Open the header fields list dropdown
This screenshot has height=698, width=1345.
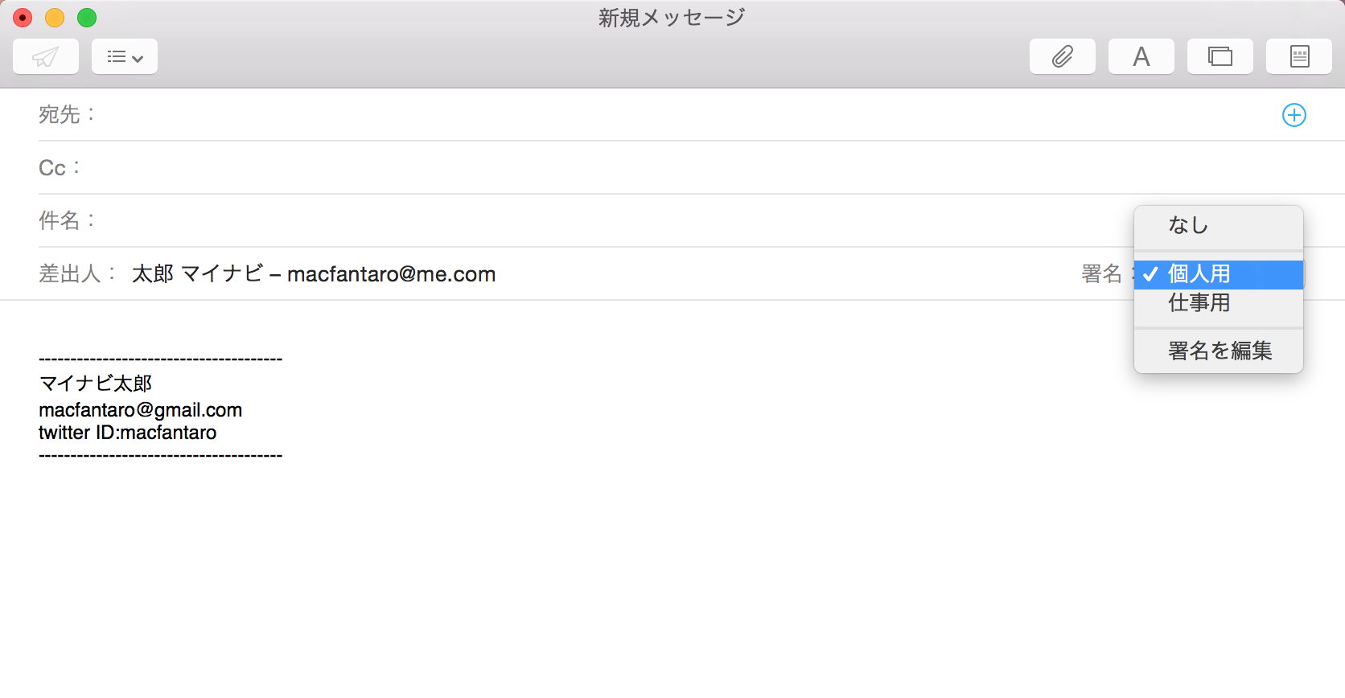(125, 56)
